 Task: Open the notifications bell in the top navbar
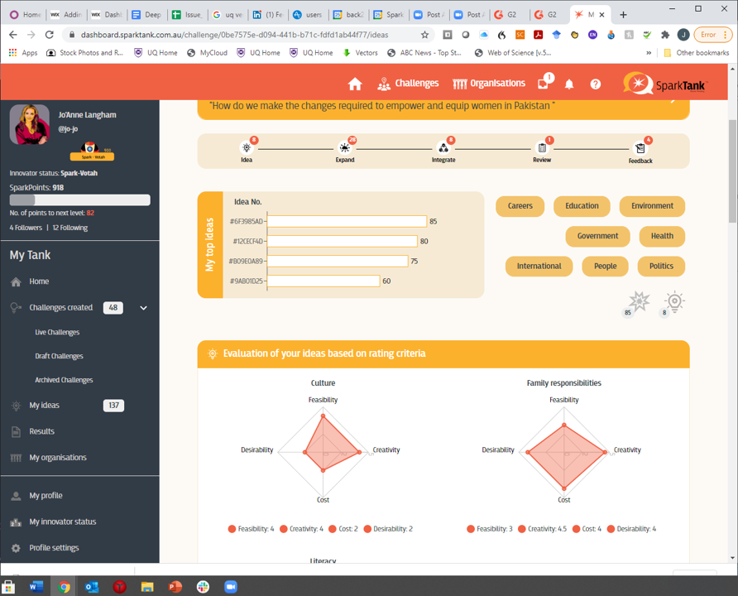[x=569, y=84]
